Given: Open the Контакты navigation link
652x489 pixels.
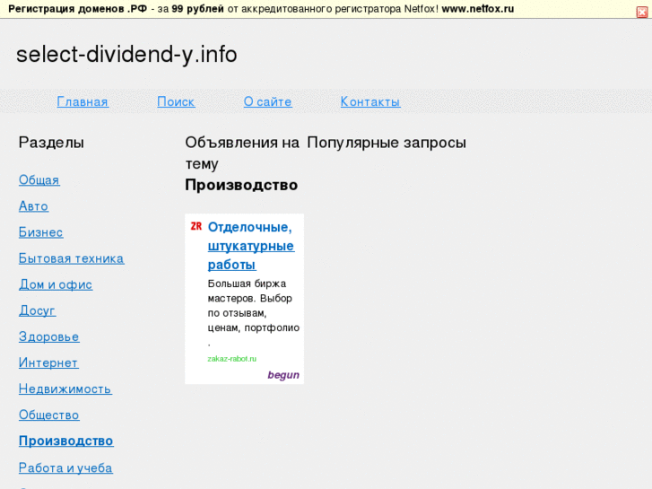Looking at the screenshot, I should tap(370, 101).
